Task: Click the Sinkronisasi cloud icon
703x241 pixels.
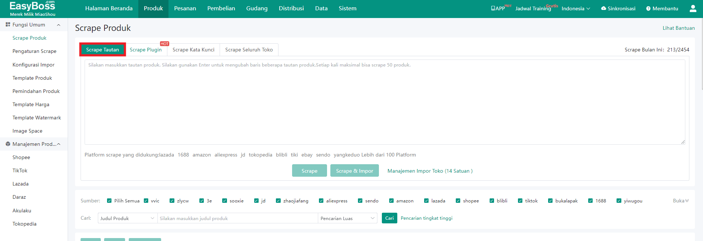Action: click(x=603, y=8)
